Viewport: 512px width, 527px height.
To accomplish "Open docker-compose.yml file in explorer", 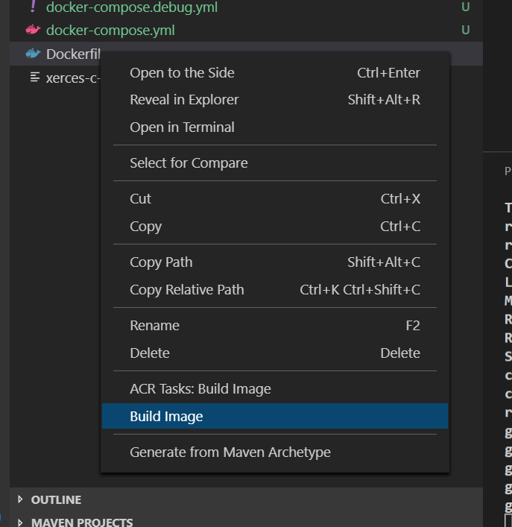I will (110, 31).
